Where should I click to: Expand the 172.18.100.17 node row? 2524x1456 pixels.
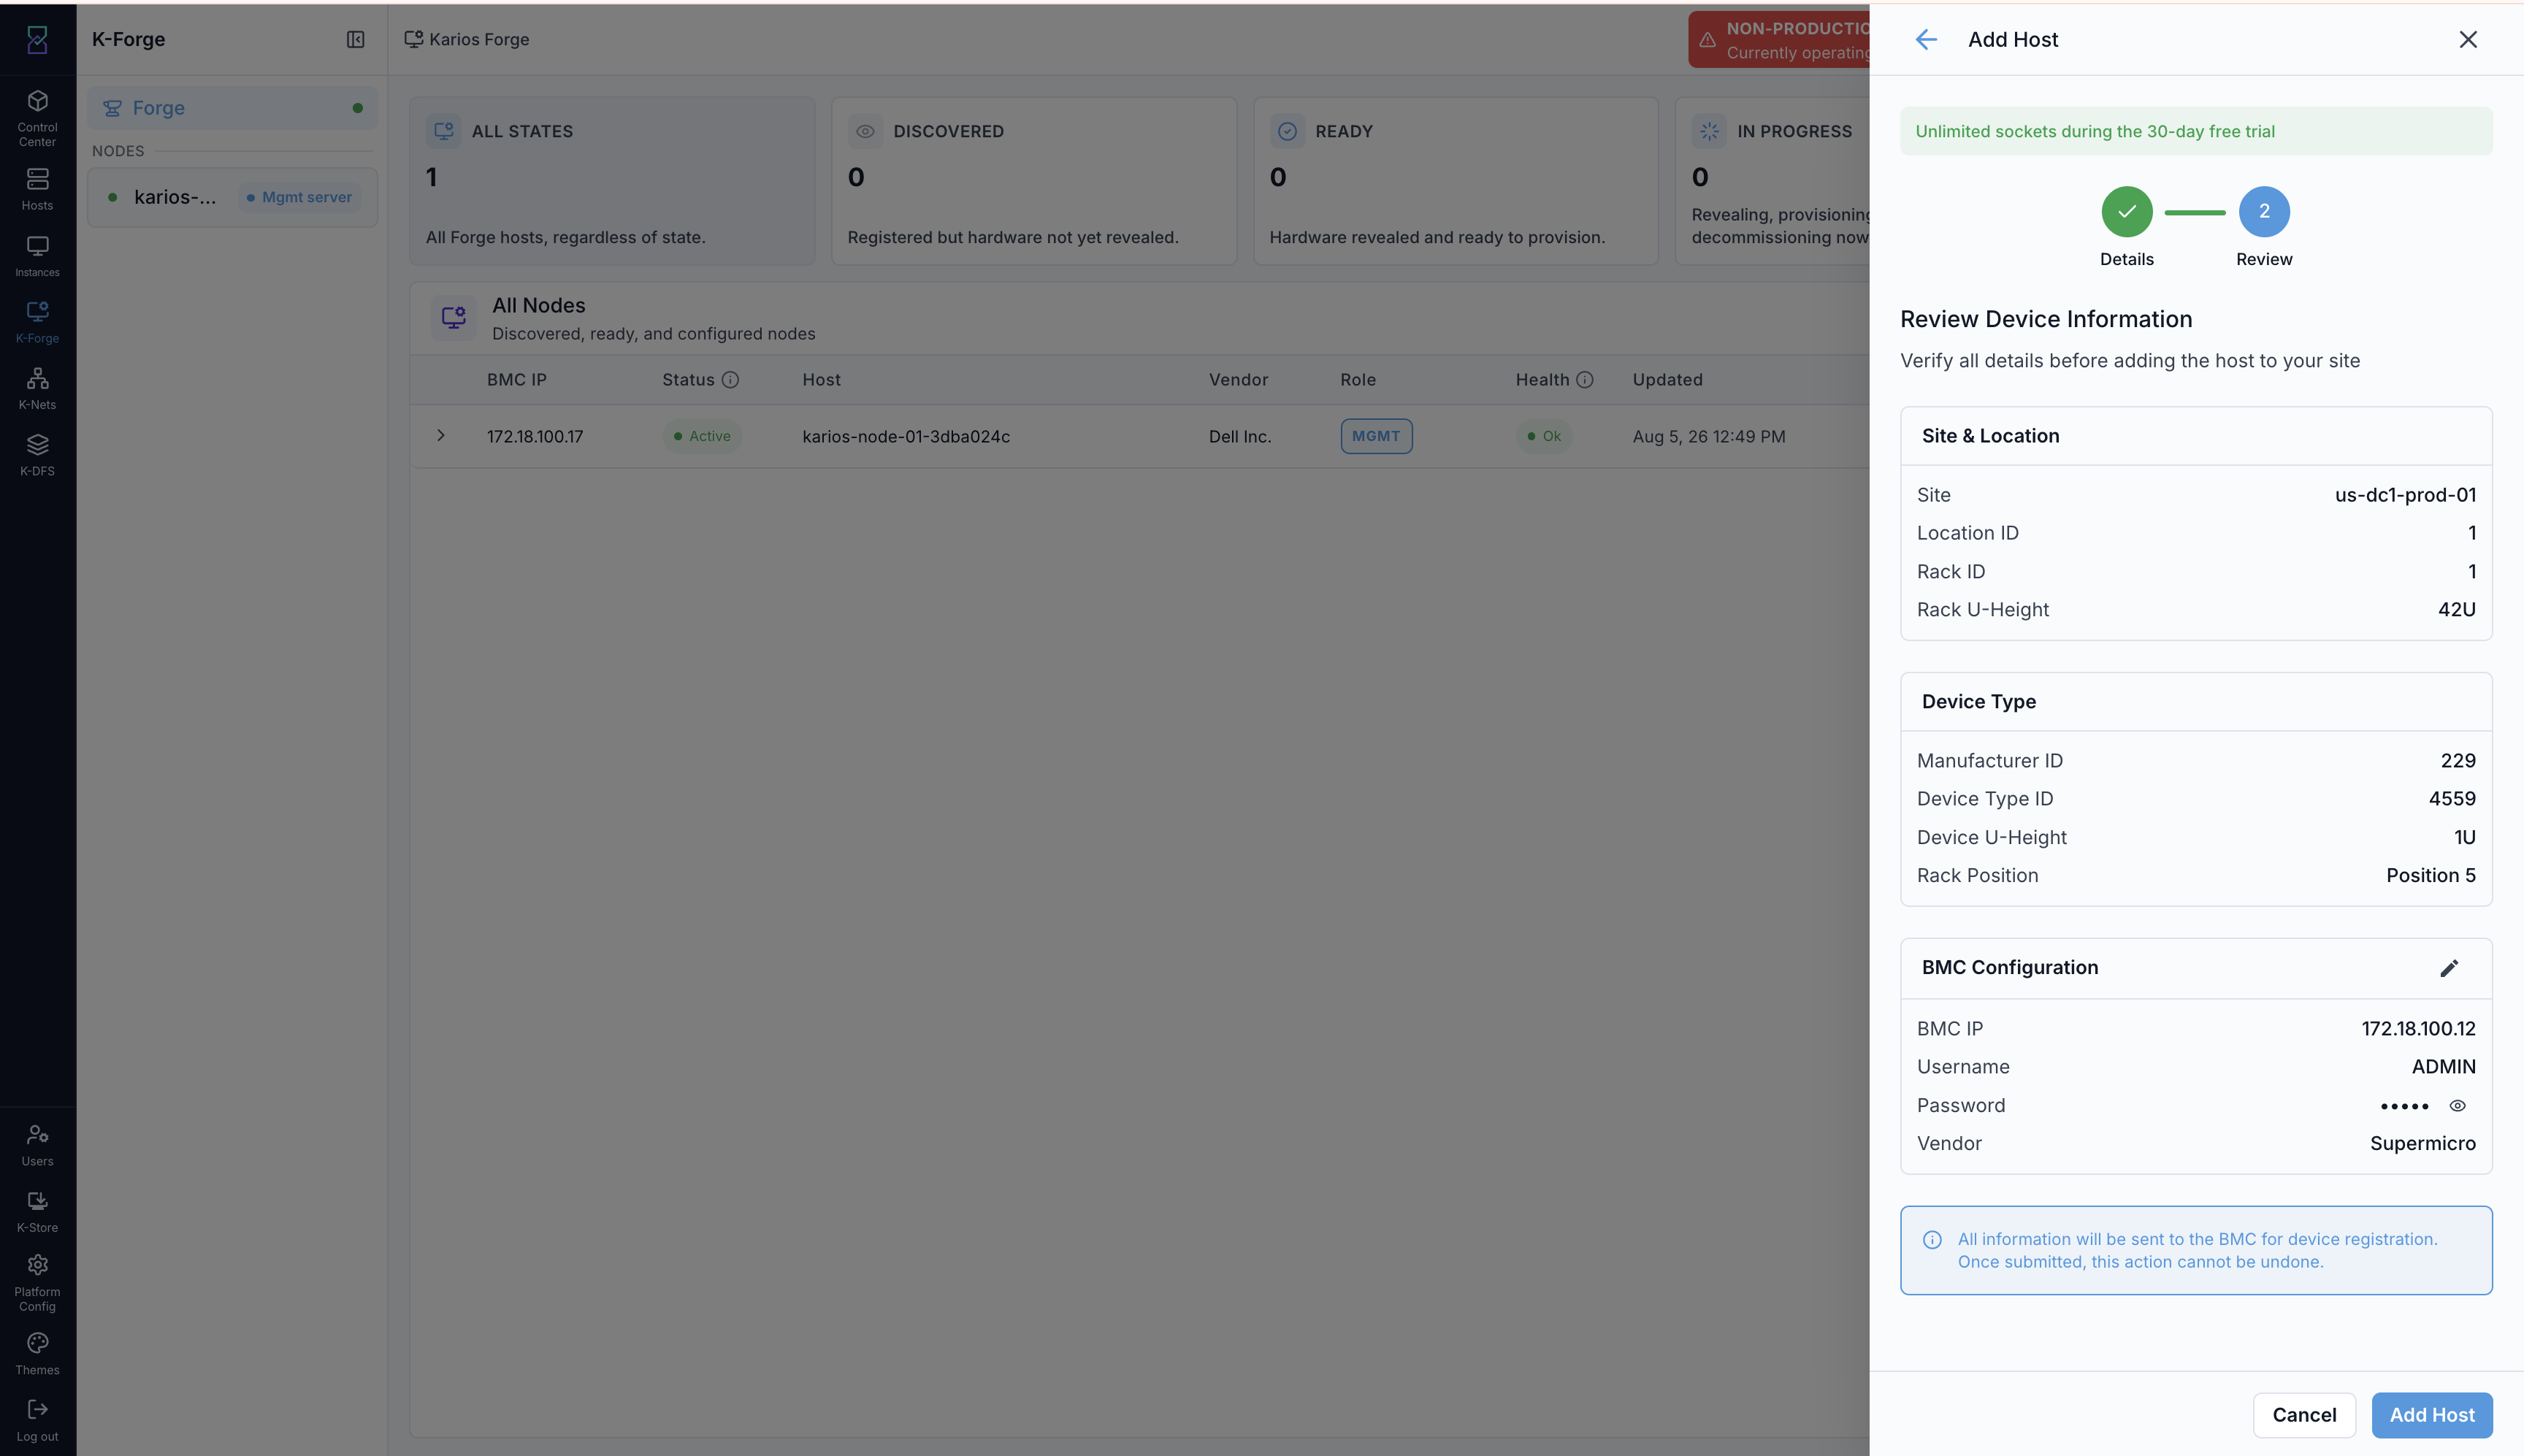pyautogui.click(x=440, y=435)
